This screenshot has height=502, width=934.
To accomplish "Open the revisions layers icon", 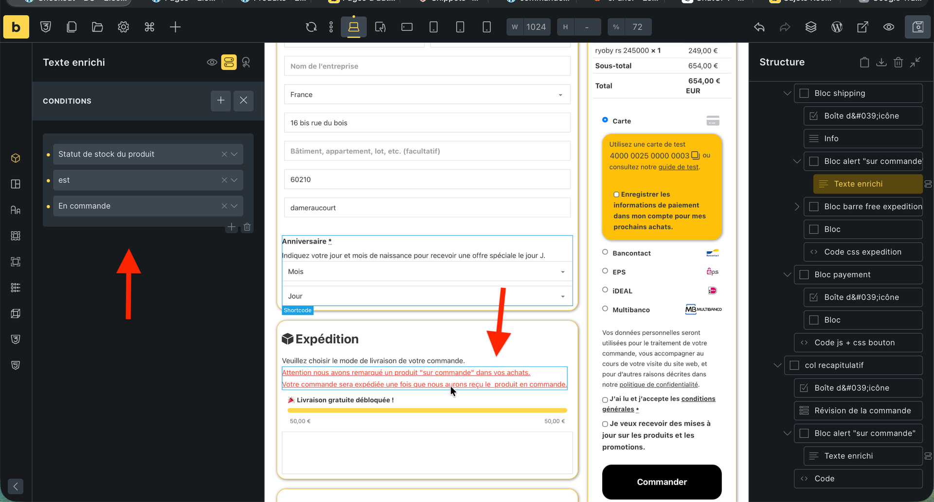I will point(810,27).
